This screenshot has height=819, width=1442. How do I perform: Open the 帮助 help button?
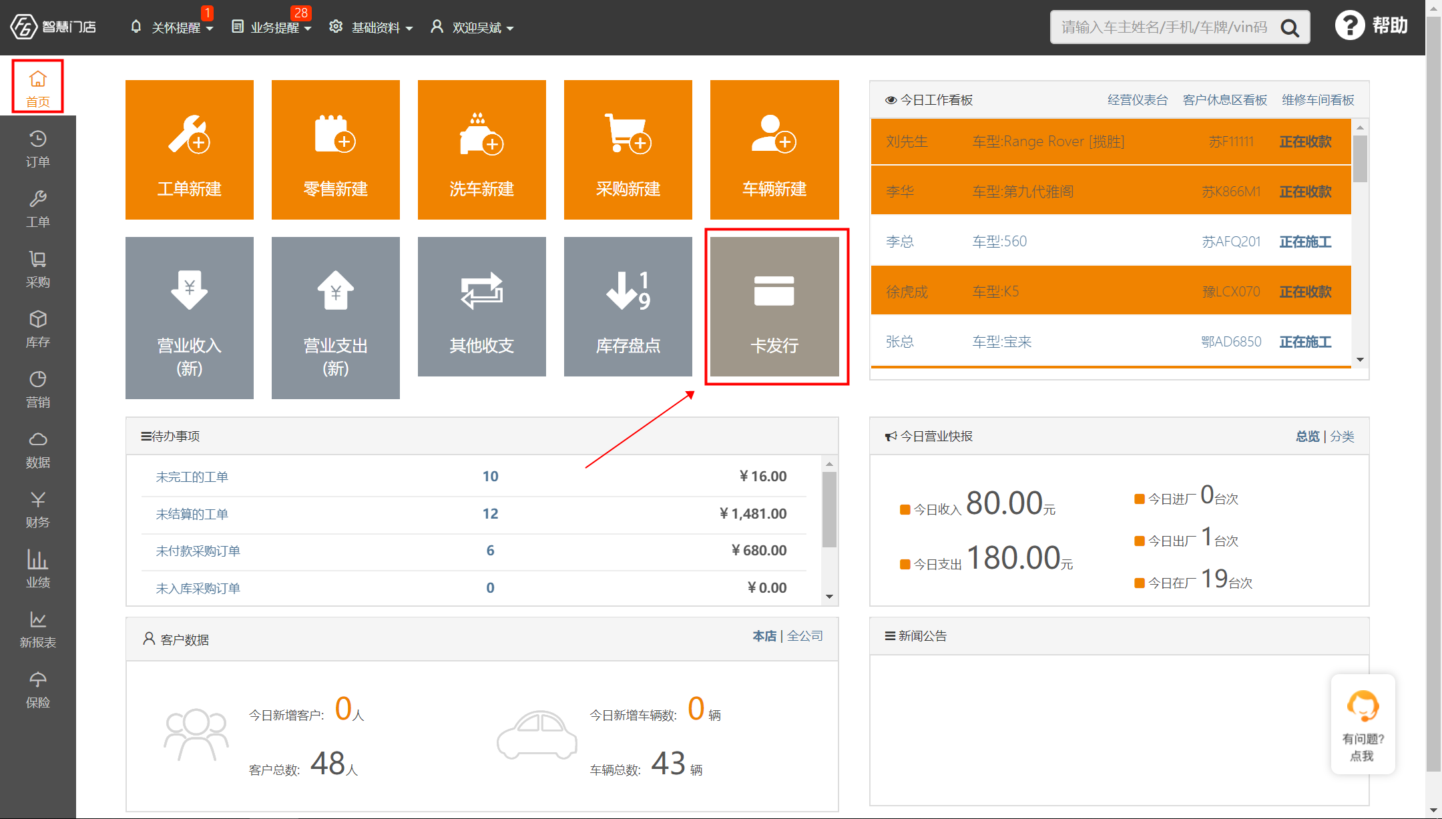click(x=1371, y=26)
